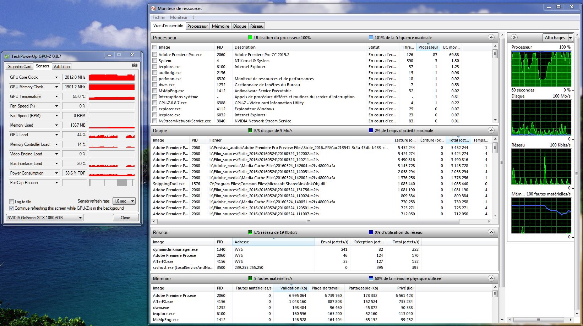Select the svchost.exe network row
Screen dimensions: 583x326
click(286, 267)
